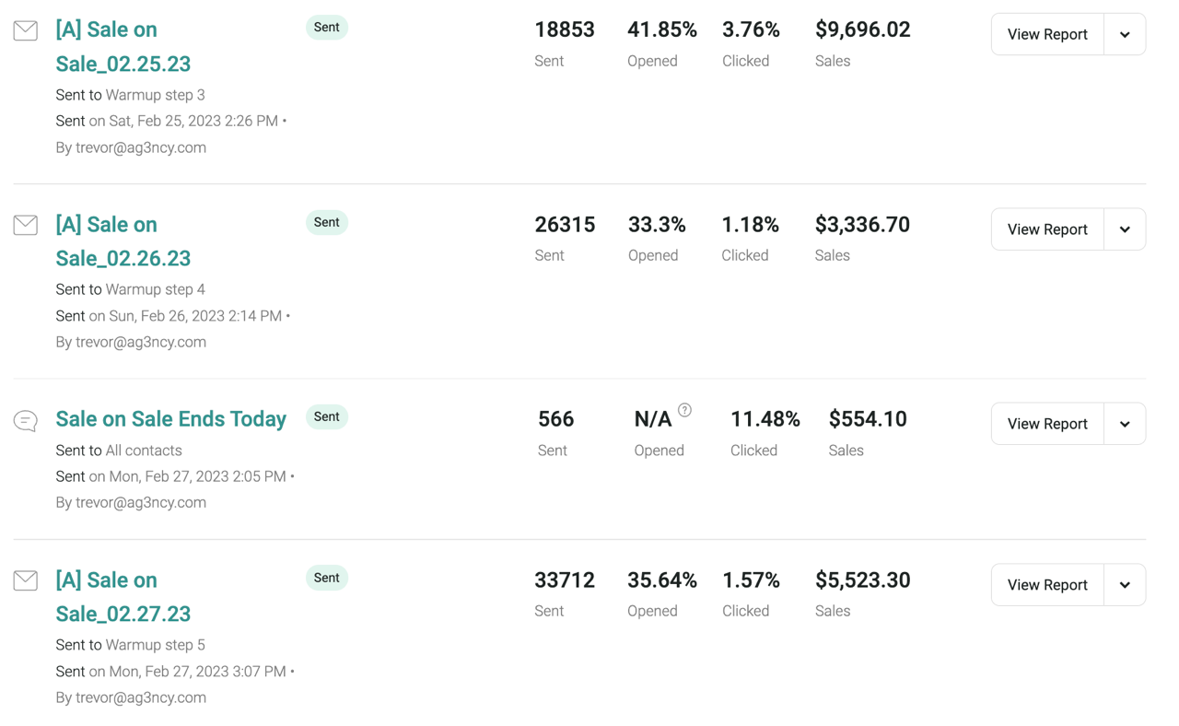View Report for the Sale_02.27.23 campaign
The image size is (1179, 726).
(x=1047, y=585)
